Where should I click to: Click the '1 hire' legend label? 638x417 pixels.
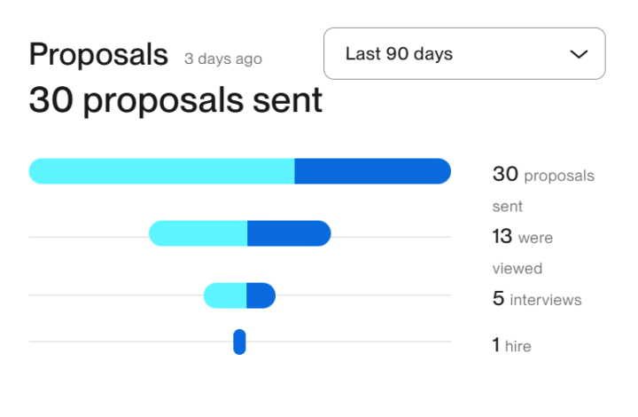pos(511,345)
